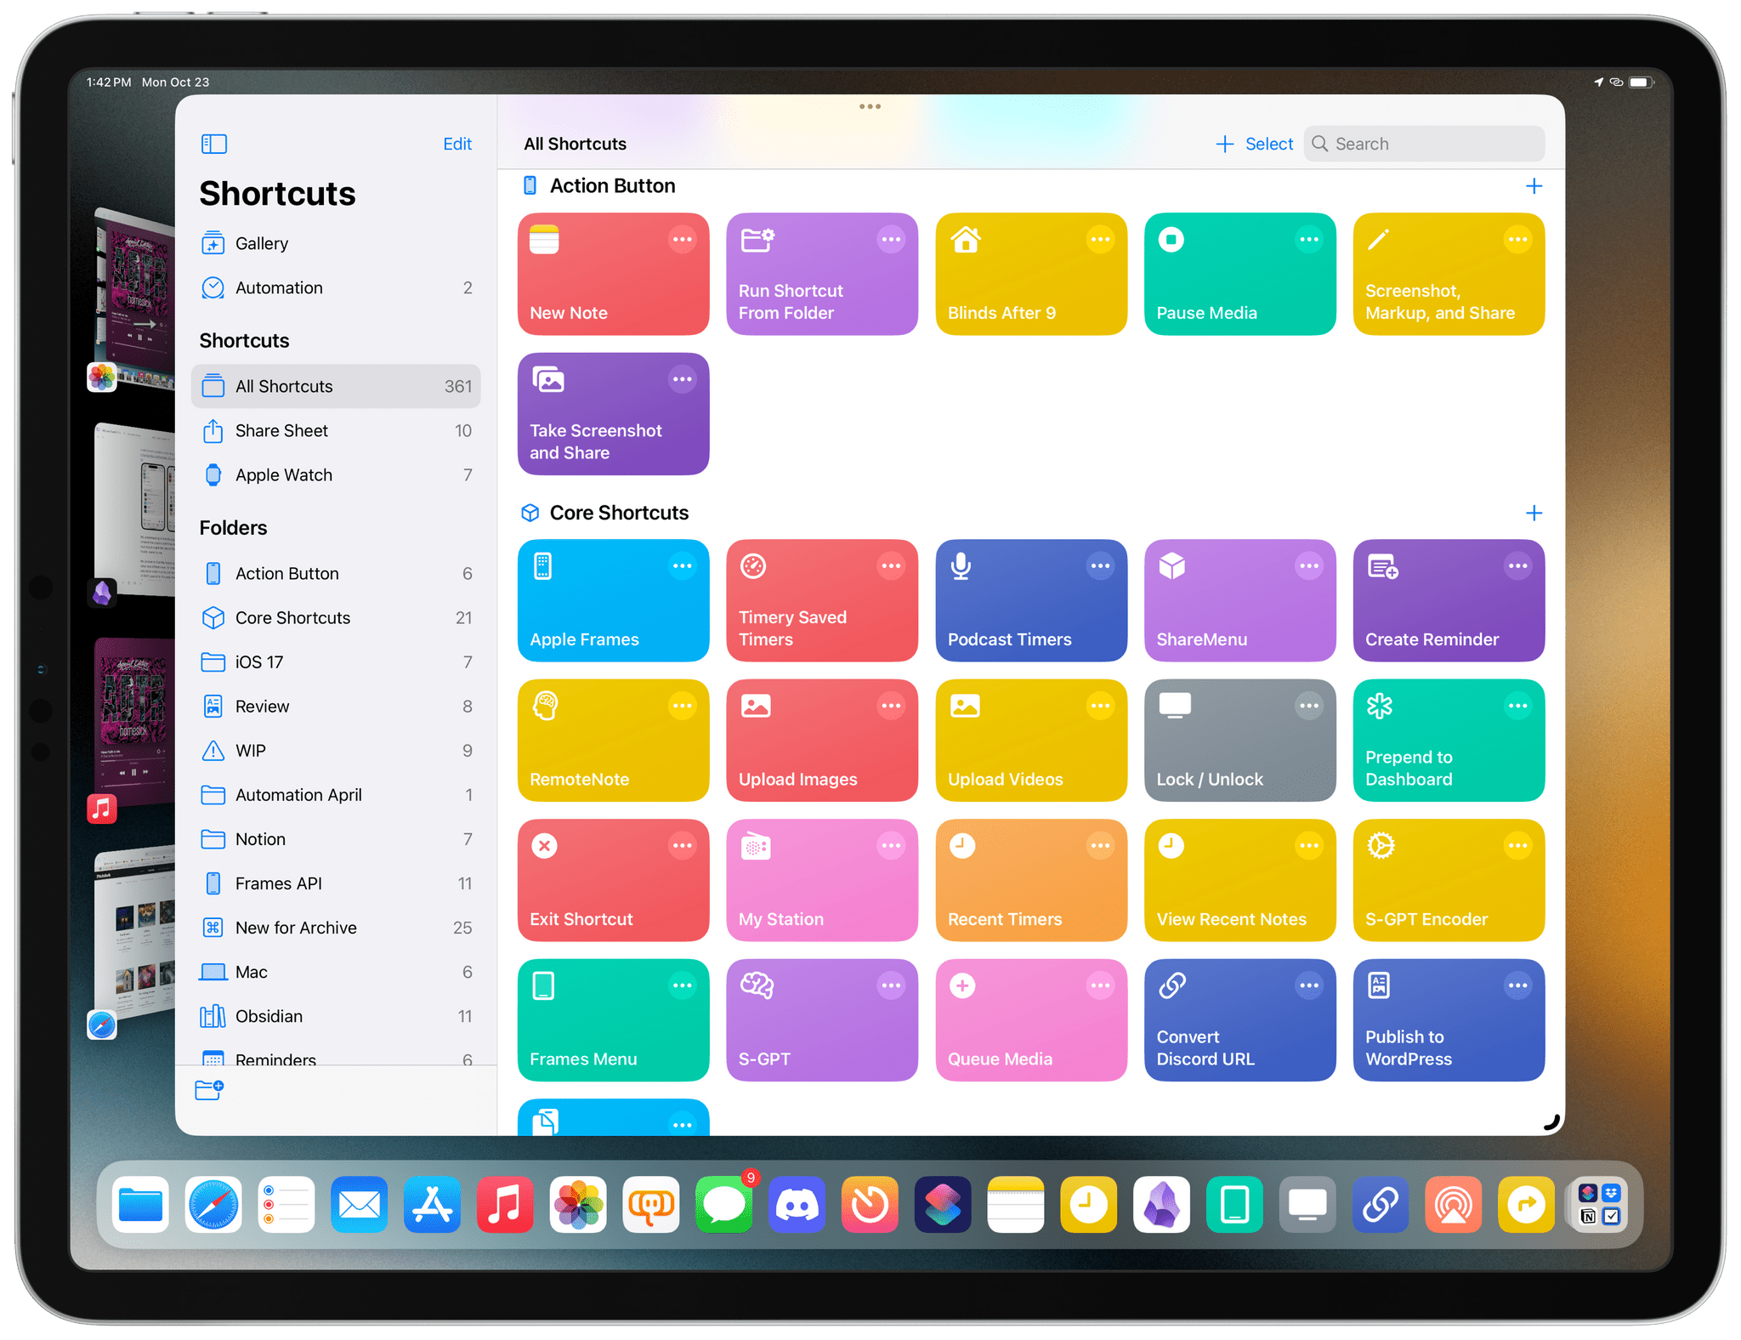Run the S-GPT Encoder shortcut
The height and width of the screenshot is (1340, 1741).
1449,880
